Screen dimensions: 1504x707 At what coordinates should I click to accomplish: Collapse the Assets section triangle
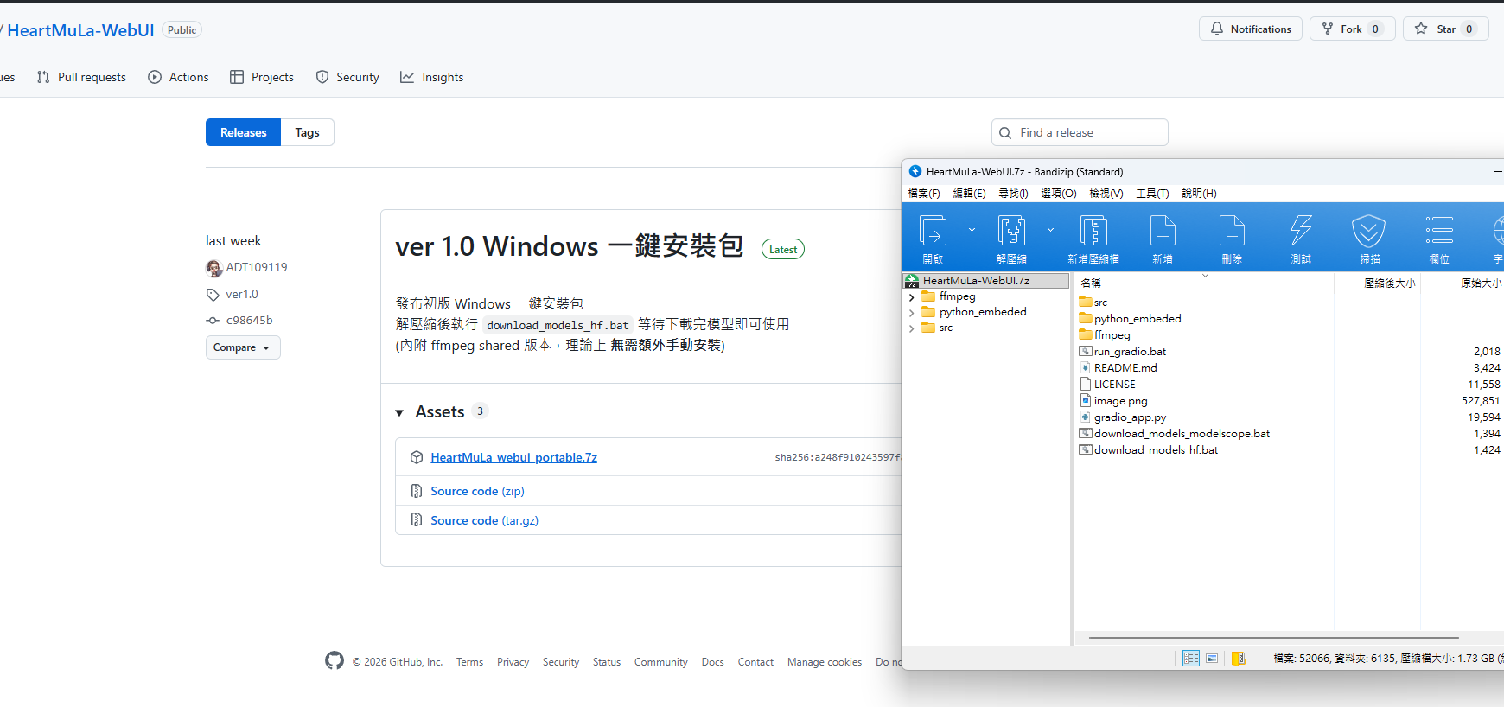[x=399, y=413]
